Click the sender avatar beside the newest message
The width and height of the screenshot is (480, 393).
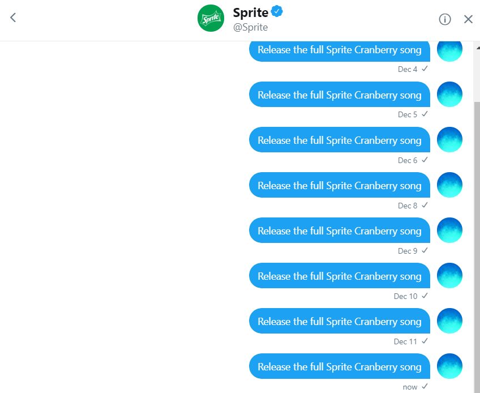coord(449,366)
